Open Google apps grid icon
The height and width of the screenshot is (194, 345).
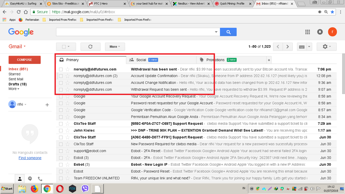[308, 32]
